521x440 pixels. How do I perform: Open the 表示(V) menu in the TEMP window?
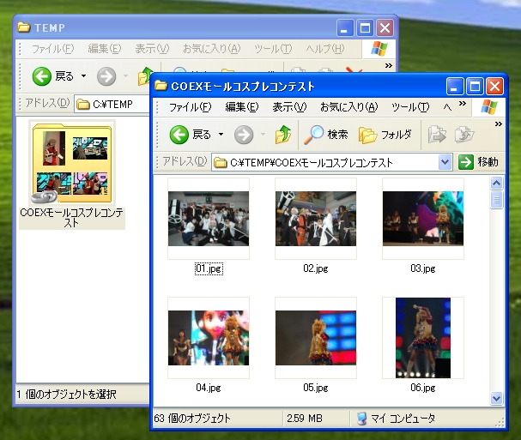tap(152, 49)
